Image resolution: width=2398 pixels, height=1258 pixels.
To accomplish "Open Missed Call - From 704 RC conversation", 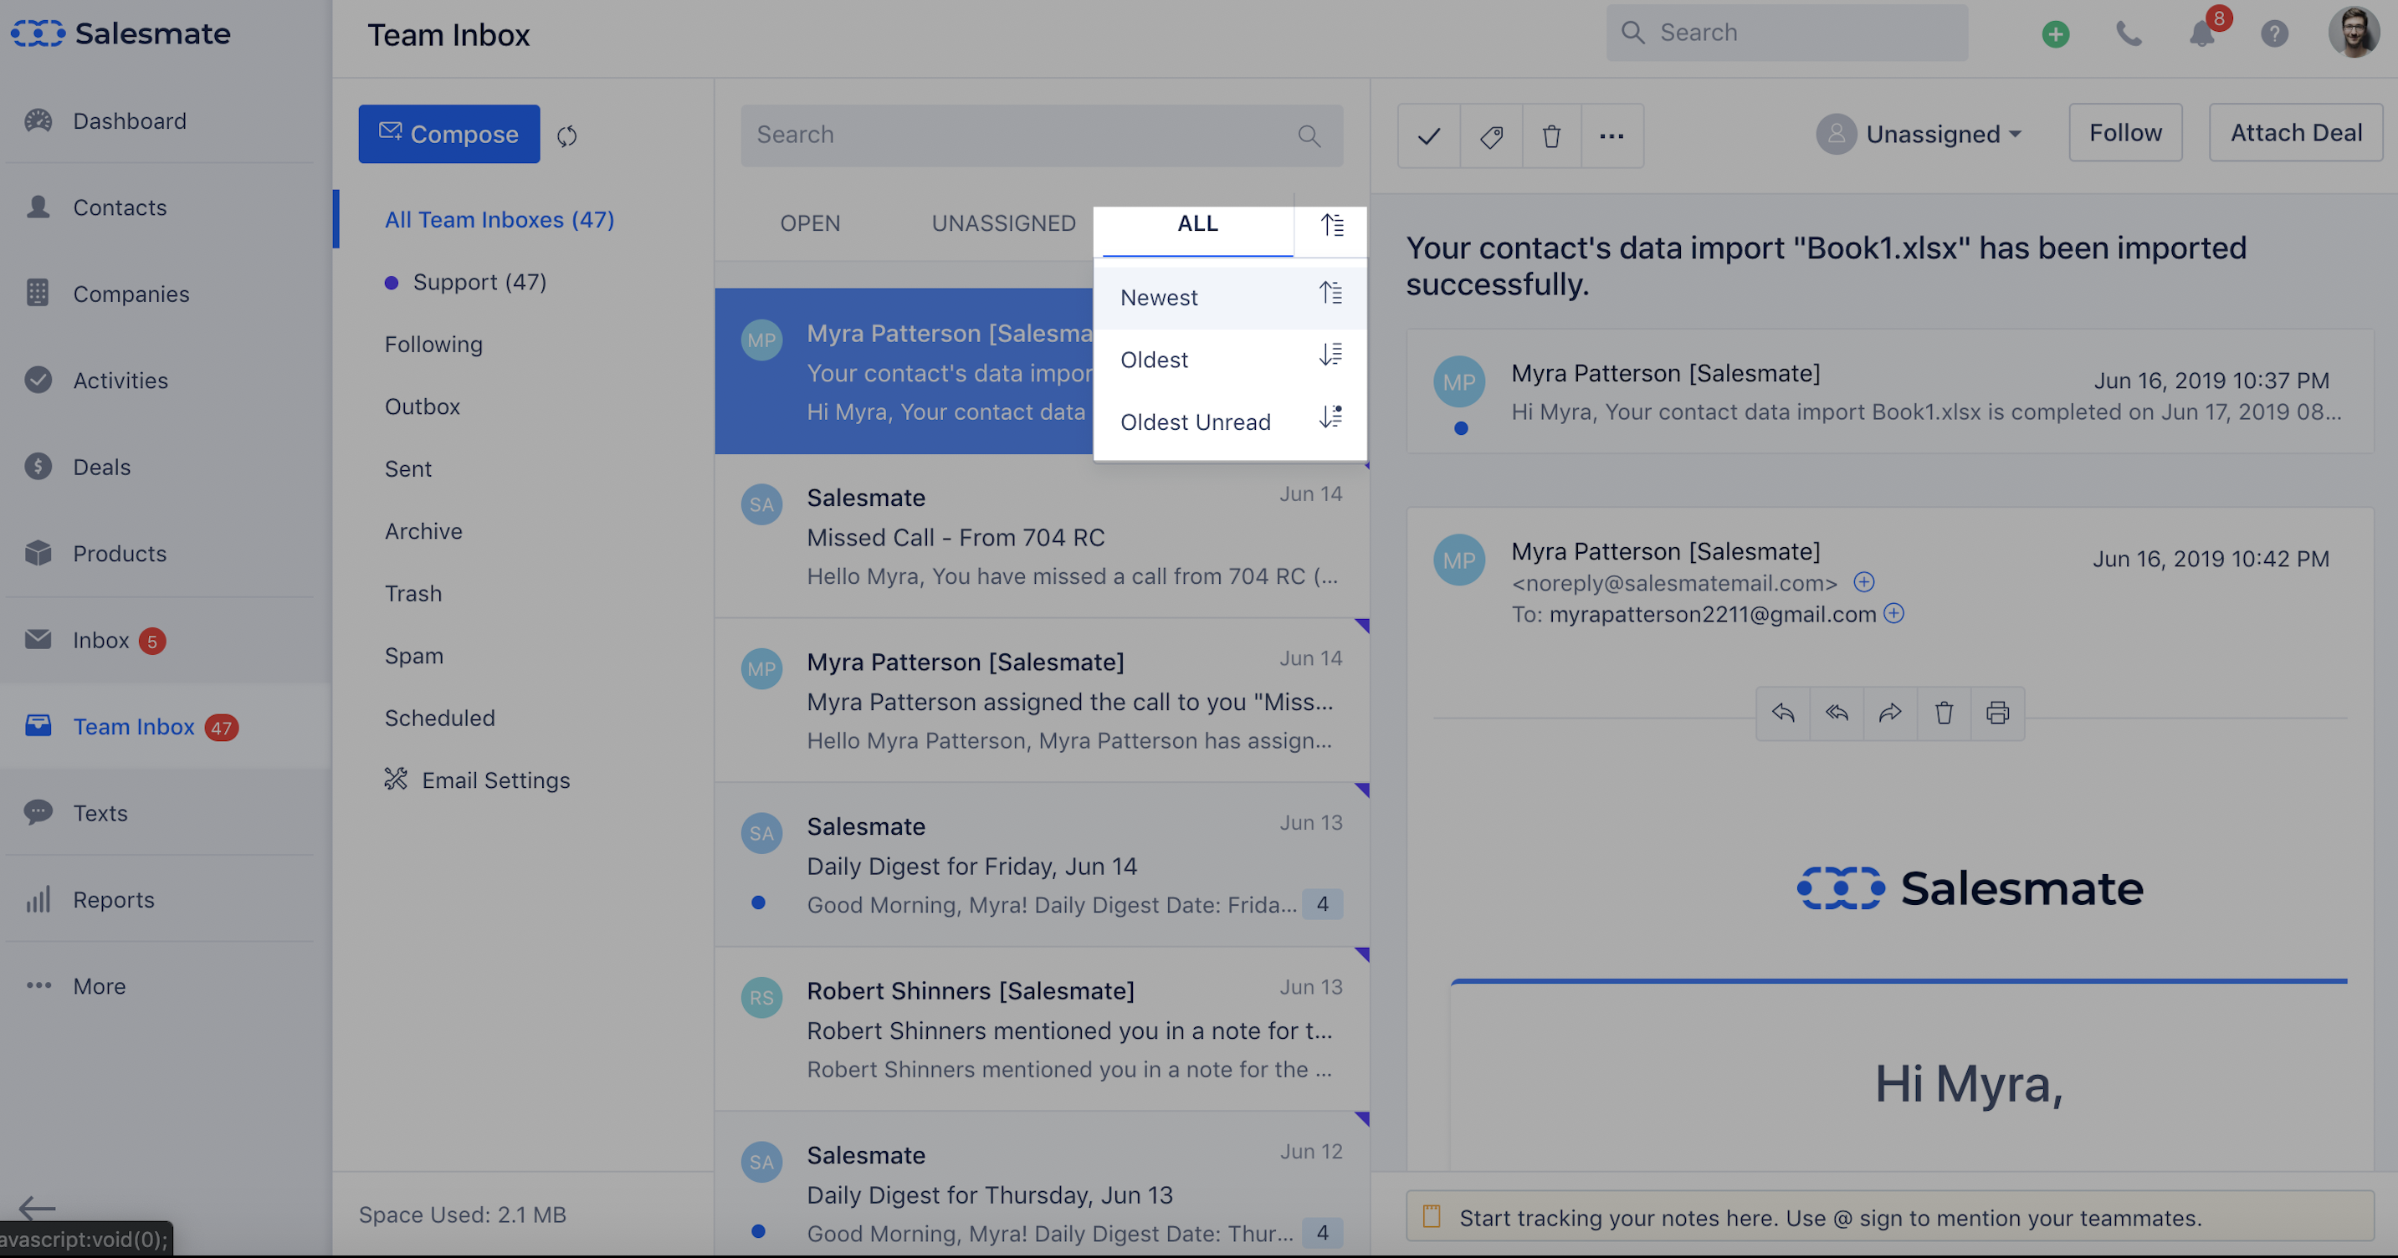I will [1041, 536].
